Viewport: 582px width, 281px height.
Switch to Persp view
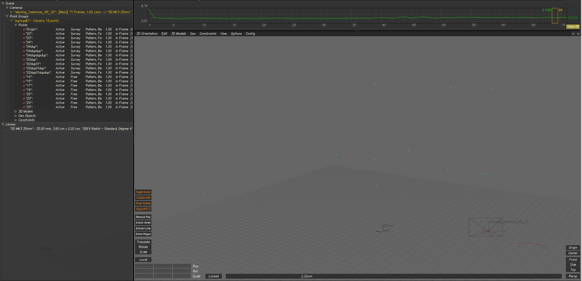click(573, 276)
